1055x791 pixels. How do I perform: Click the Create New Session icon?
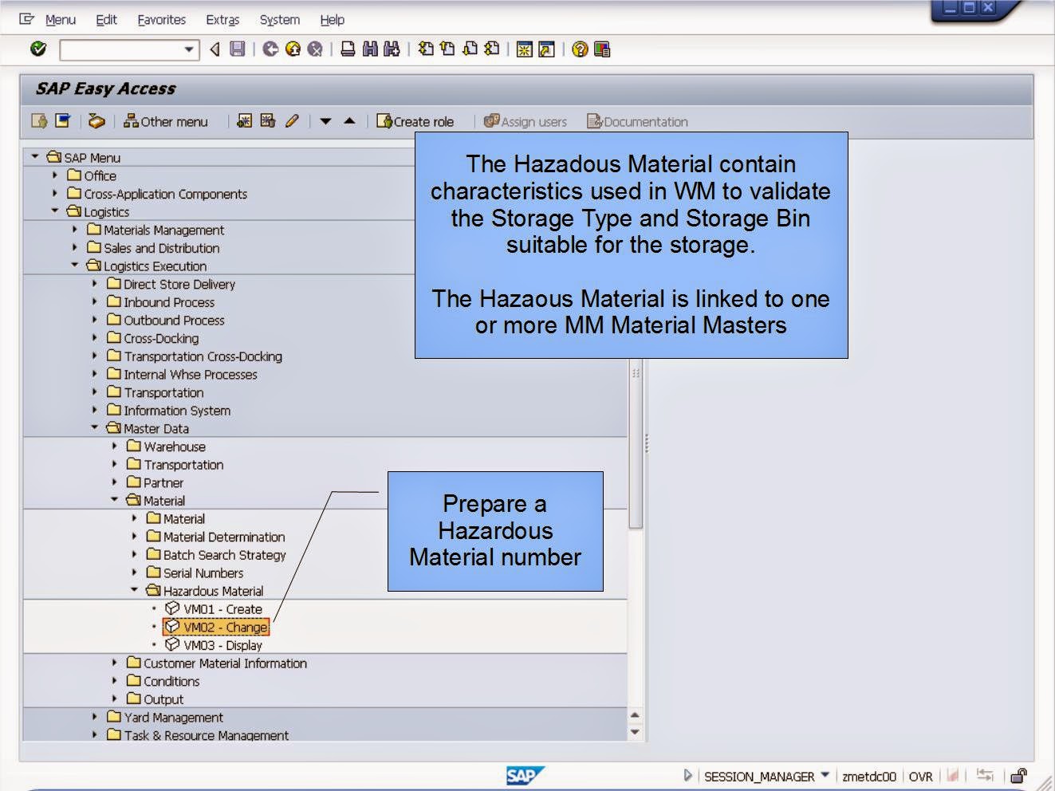coord(524,49)
